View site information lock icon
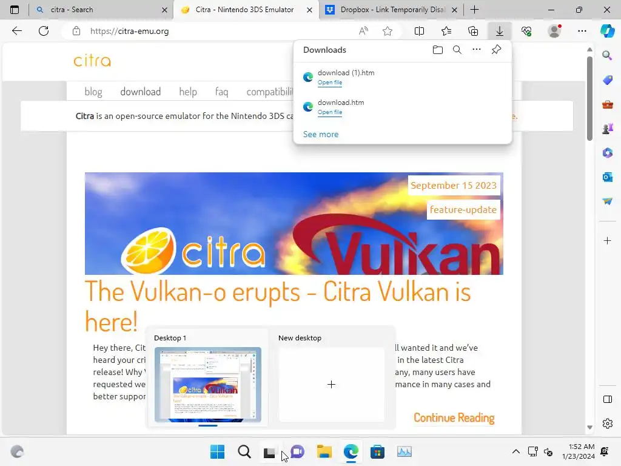This screenshot has height=466, width=621. 76,32
